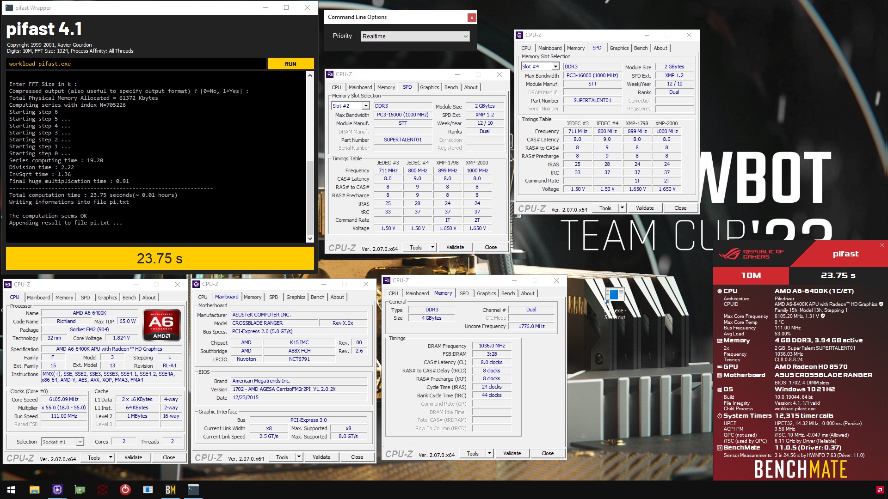
Task: Click 'Total computation time' line in console
Action: (93, 195)
